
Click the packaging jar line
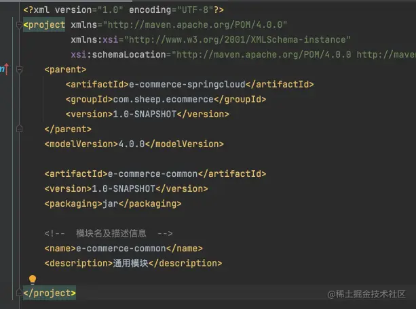click(113, 204)
